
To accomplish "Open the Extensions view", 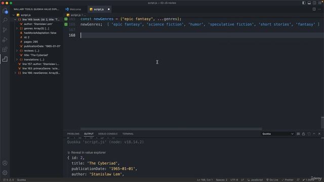I will click(x=5, y=50).
